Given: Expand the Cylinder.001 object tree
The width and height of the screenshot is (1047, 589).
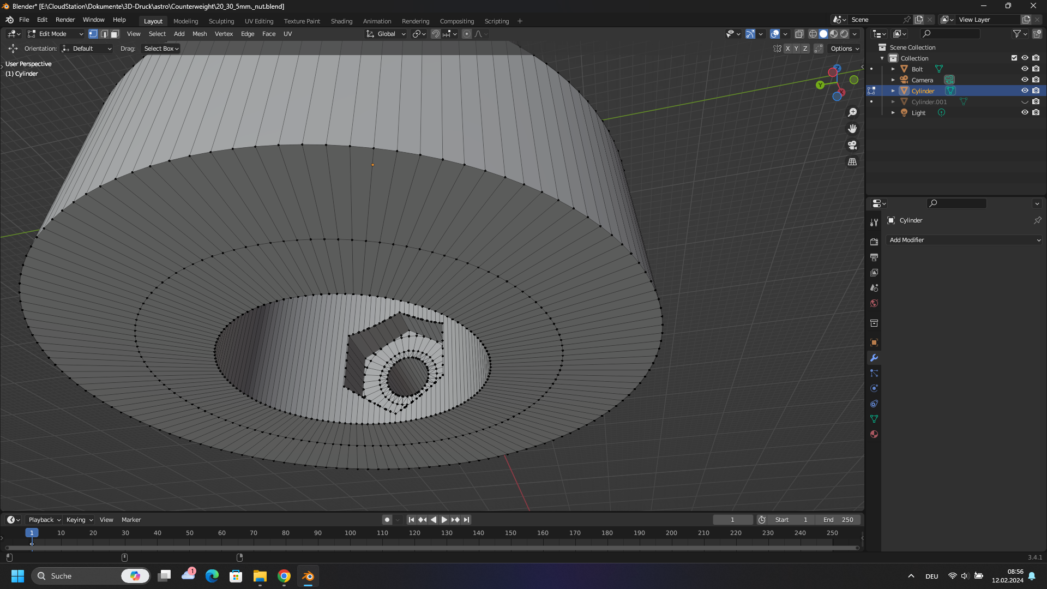Looking at the screenshot, I should click(x=893, y=102).
